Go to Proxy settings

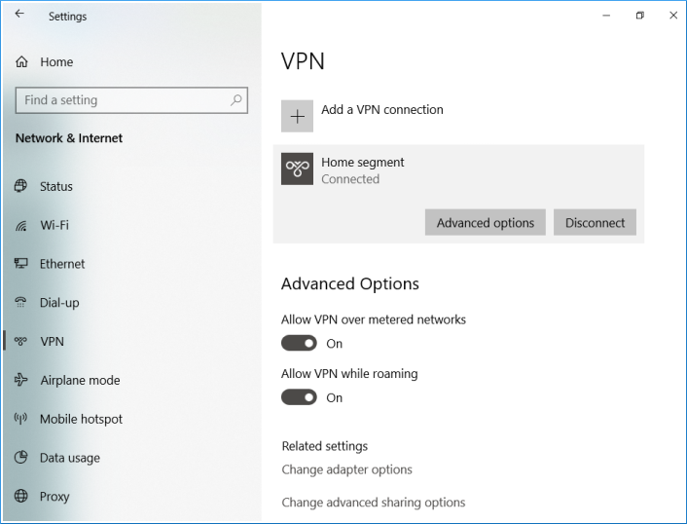point(54,497)
